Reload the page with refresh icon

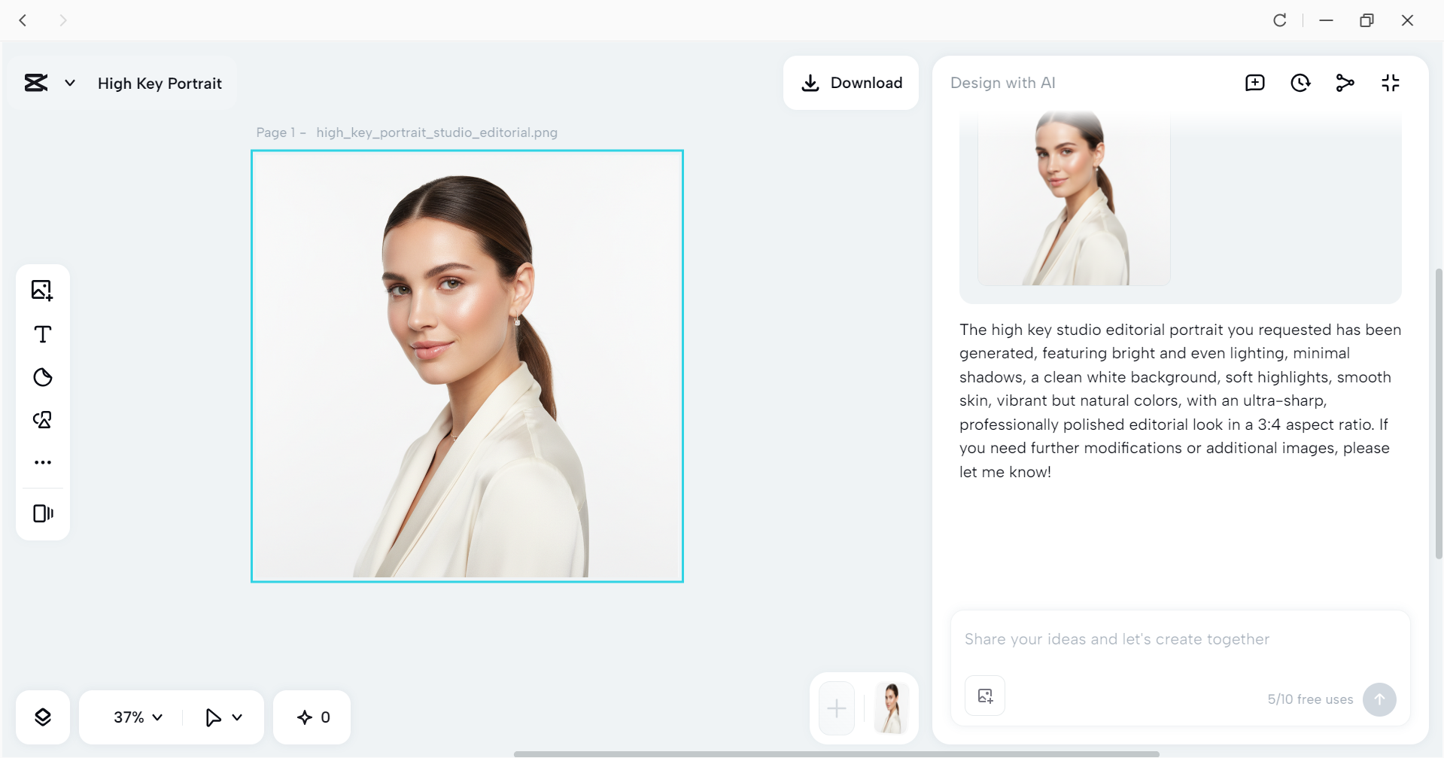(1280, 20)
